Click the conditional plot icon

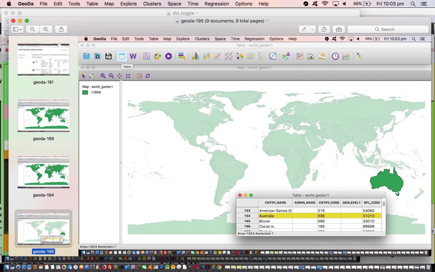[273, 56]
